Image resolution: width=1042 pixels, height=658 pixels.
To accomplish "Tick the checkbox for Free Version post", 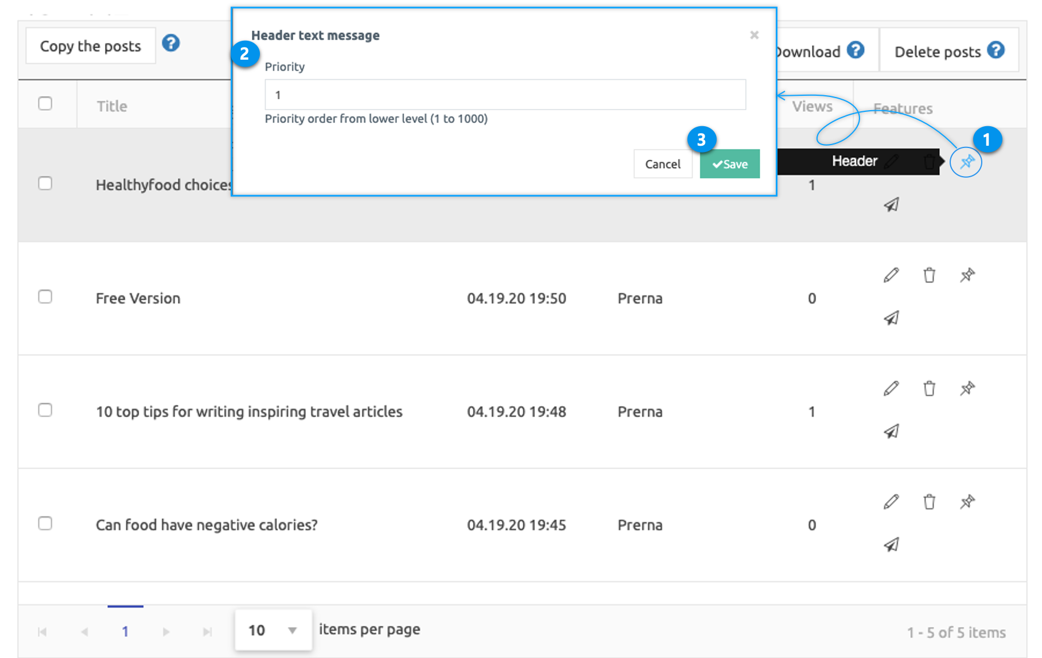I will 45,297.
